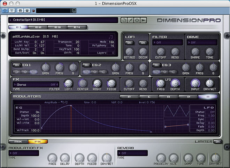Toggle EQ 3 ON button
The image size is (230, 168).
click(x=156, y=65)
